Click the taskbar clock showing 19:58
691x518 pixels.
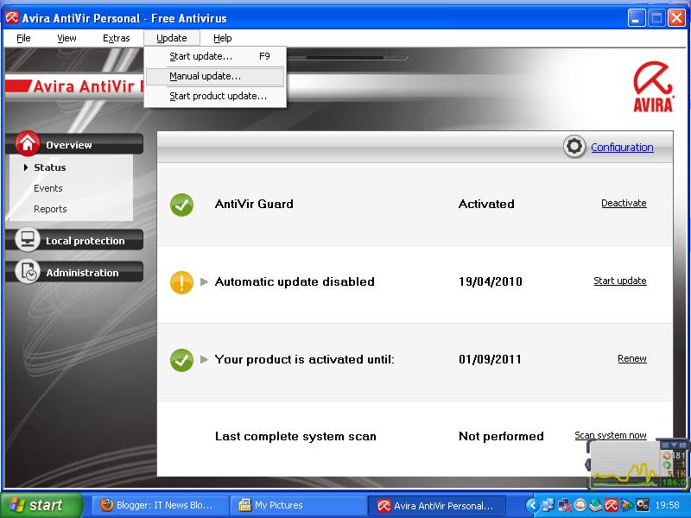[x=667, y=505]
